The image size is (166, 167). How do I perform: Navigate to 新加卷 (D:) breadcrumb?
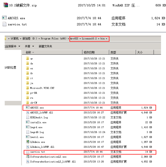click(x=30, y=38)
